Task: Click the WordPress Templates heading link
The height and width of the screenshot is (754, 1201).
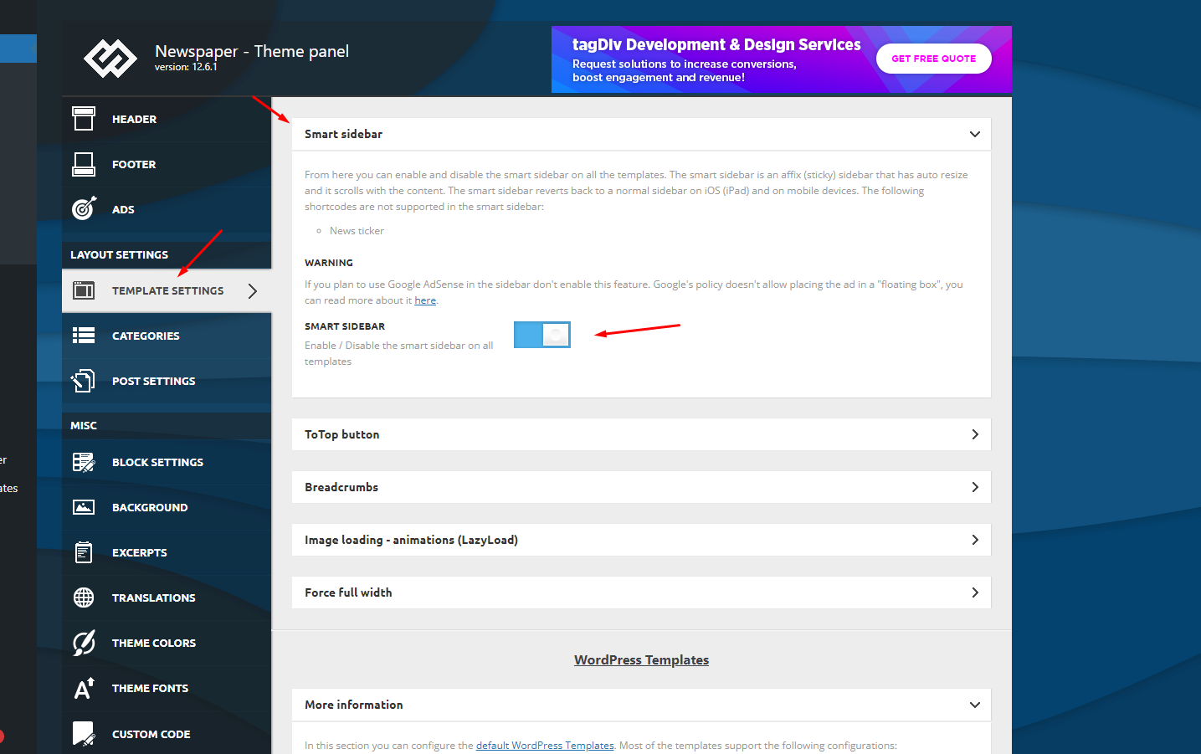Action: (x=641, y=660)
